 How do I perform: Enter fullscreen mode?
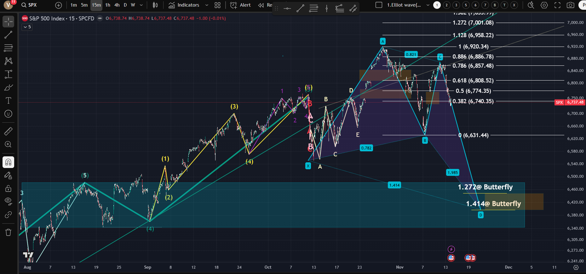pos(557,5)
